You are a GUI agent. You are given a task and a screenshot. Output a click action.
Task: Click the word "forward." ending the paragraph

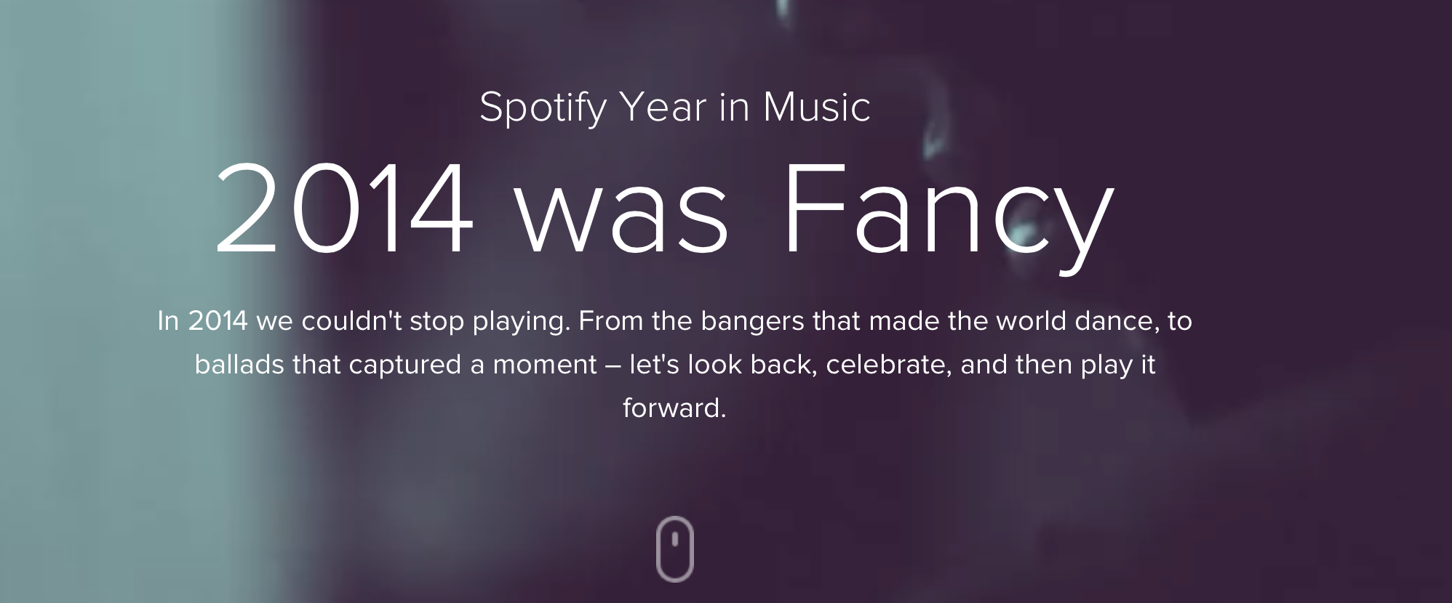(675, 408)
